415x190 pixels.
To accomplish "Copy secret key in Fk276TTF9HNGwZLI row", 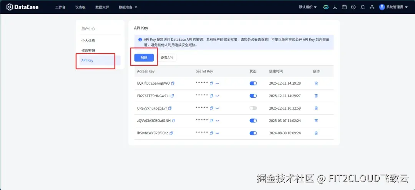I will click(x=211, y=96).
